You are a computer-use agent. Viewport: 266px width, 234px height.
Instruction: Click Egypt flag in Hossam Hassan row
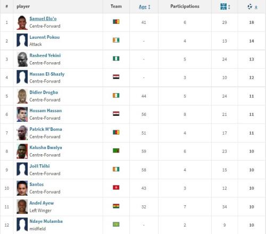(x=116, y=114)
